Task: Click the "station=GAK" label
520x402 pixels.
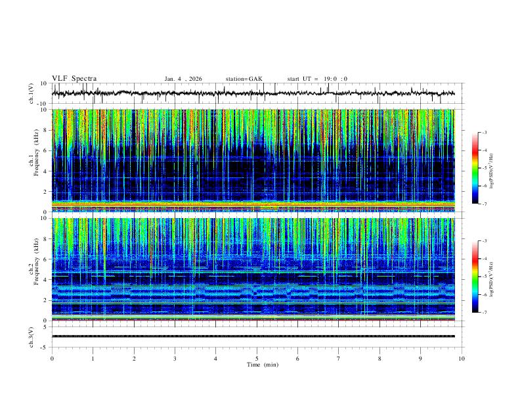Action: click(244, 79)
